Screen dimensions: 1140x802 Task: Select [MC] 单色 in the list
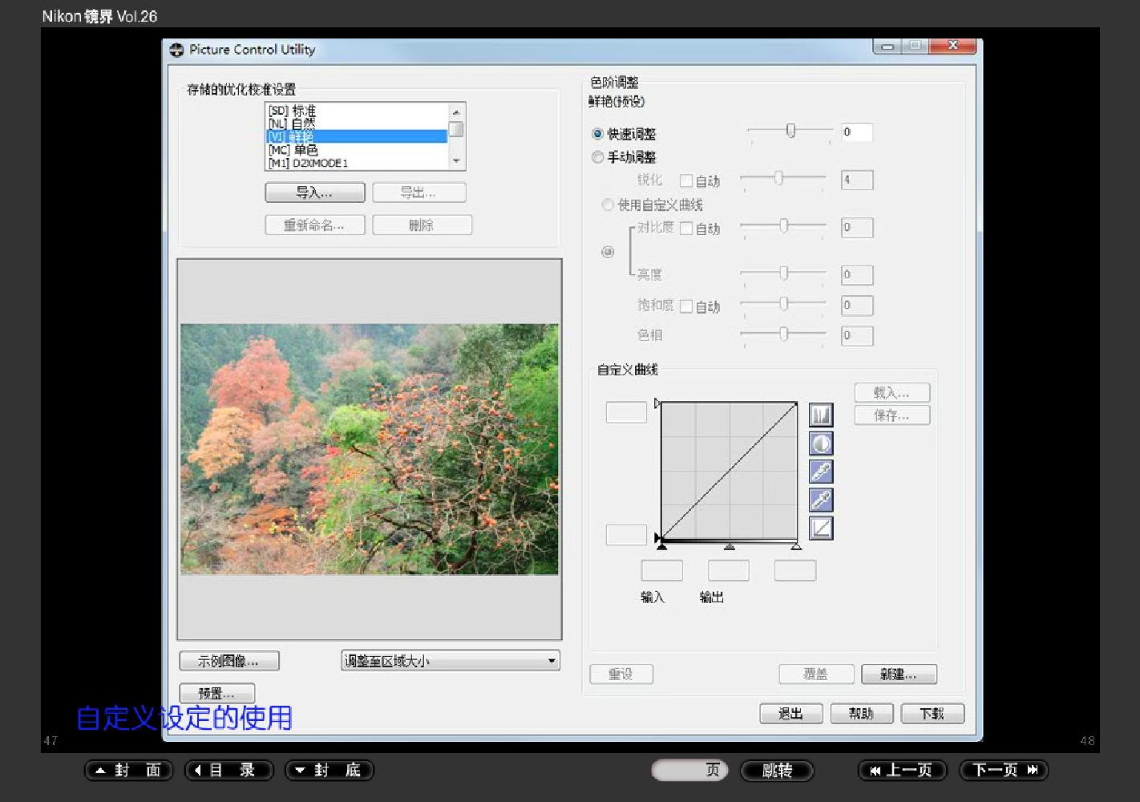pyautogui.click(x=356, y=150)
